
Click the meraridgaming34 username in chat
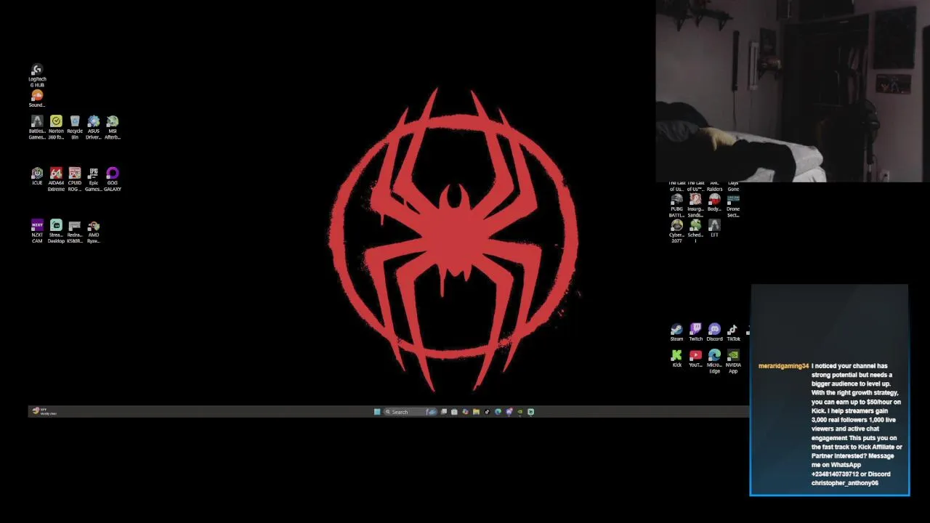783,366
